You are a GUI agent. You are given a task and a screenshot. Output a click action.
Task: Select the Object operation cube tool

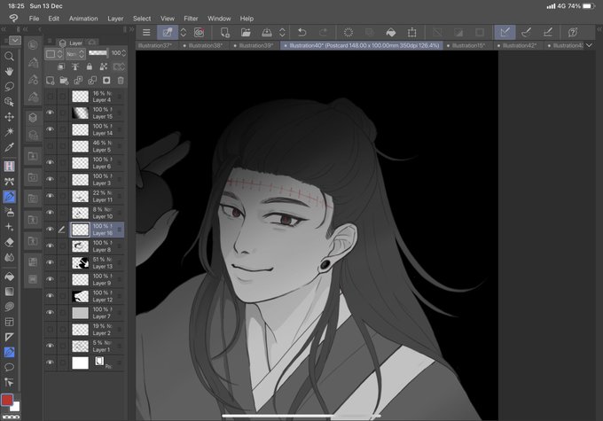(x=9, y=102)
